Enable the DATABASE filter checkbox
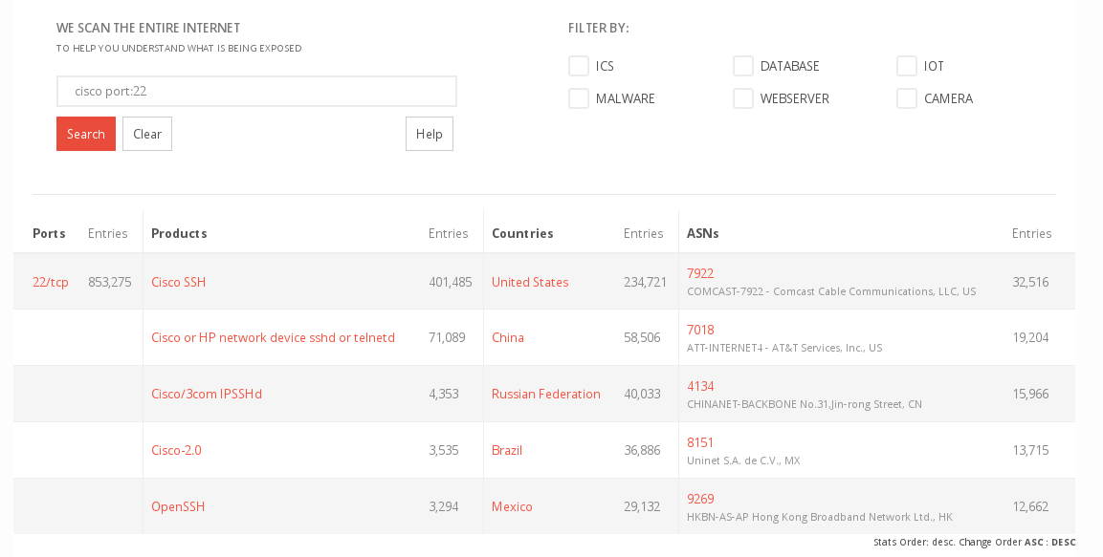The height and width of the screenshot is (557, 1103). click(x=743, y=66)
